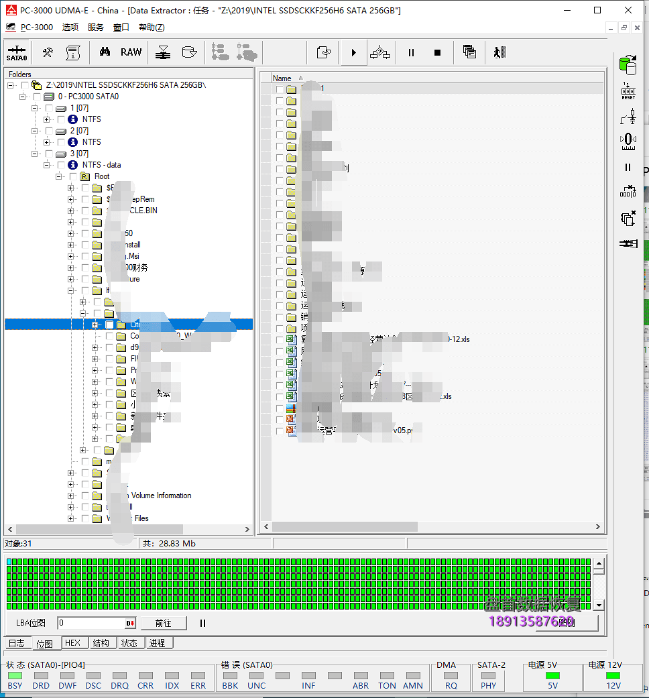Click the 前往 button
The image size is (649, 698).
[x=164, y=623]
